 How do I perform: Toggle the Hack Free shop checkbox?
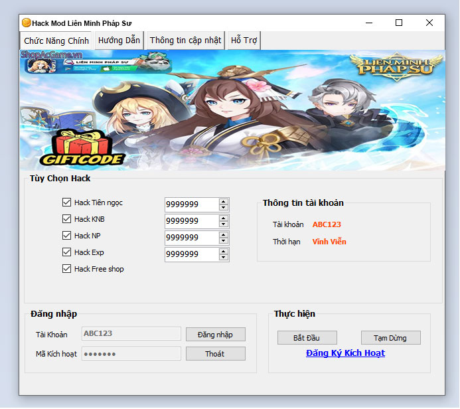coord(66,269)
